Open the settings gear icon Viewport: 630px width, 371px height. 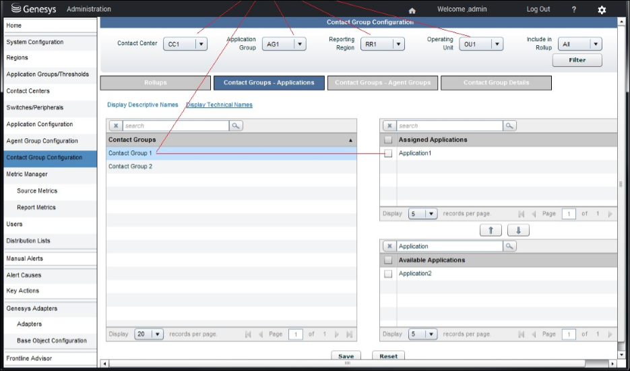pos(602,10)
